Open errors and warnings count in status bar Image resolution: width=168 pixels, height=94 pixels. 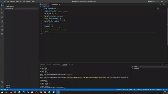[3, 90]
